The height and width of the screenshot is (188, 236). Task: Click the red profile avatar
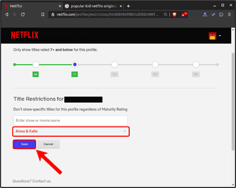point(212,36)
